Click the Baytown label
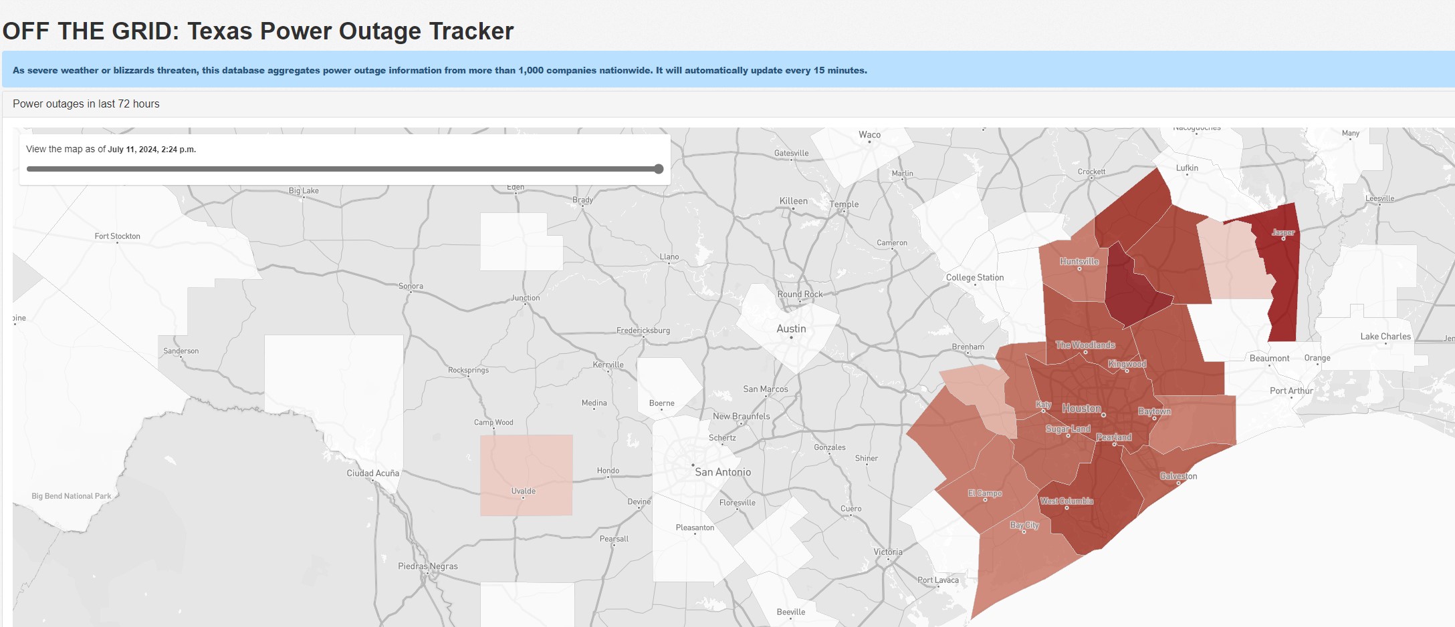This screenshot has height=627, width=1455. click(1154, 411)
